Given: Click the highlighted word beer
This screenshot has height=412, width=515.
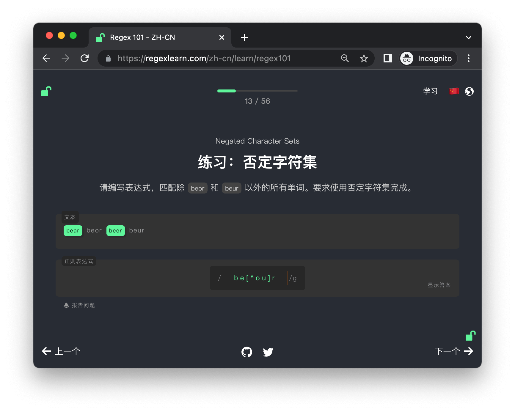Looking at the screenshot, I should click(115, 231).
